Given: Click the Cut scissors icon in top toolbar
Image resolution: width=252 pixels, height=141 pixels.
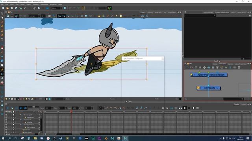Looking at the screenshot, I should (34, 8).
